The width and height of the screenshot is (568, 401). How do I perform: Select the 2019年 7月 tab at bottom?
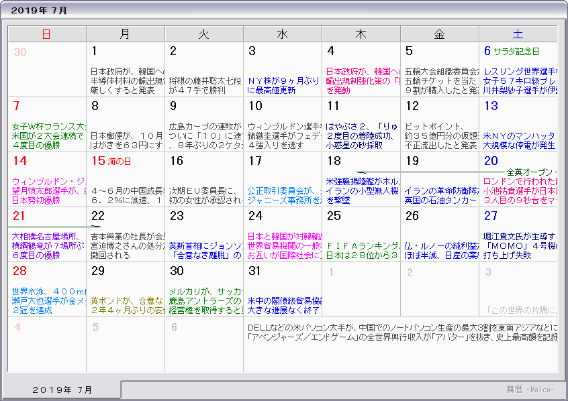click(x=64, y=390)
